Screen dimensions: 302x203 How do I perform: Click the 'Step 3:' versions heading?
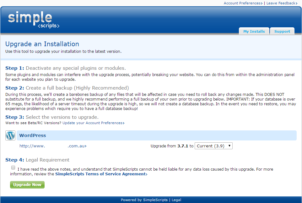(x=52, y=117)
